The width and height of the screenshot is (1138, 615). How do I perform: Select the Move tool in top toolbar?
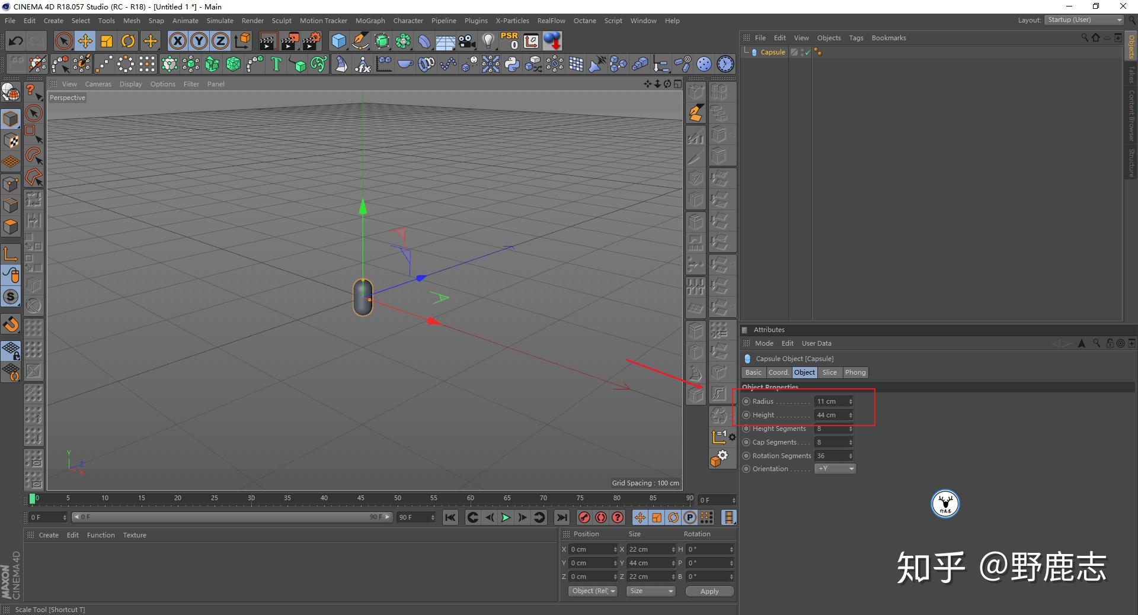pos(85,41)
